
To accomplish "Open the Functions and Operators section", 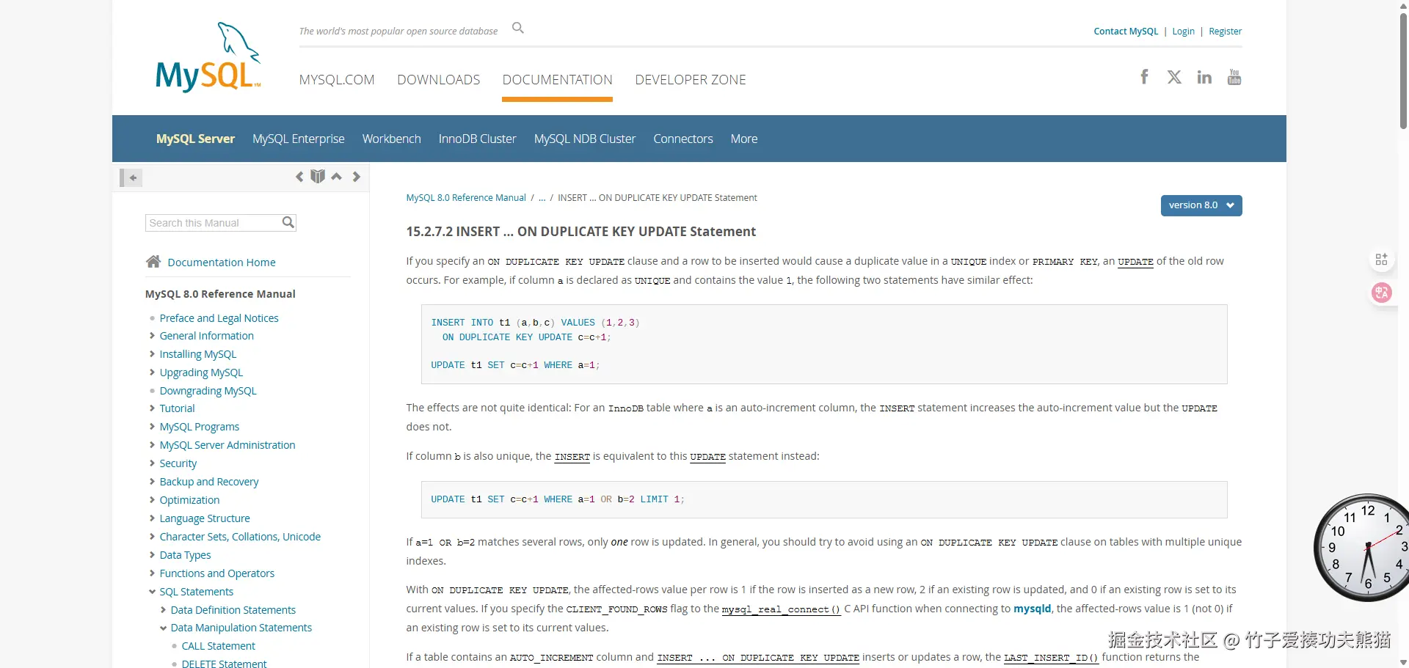I will 217,573.
